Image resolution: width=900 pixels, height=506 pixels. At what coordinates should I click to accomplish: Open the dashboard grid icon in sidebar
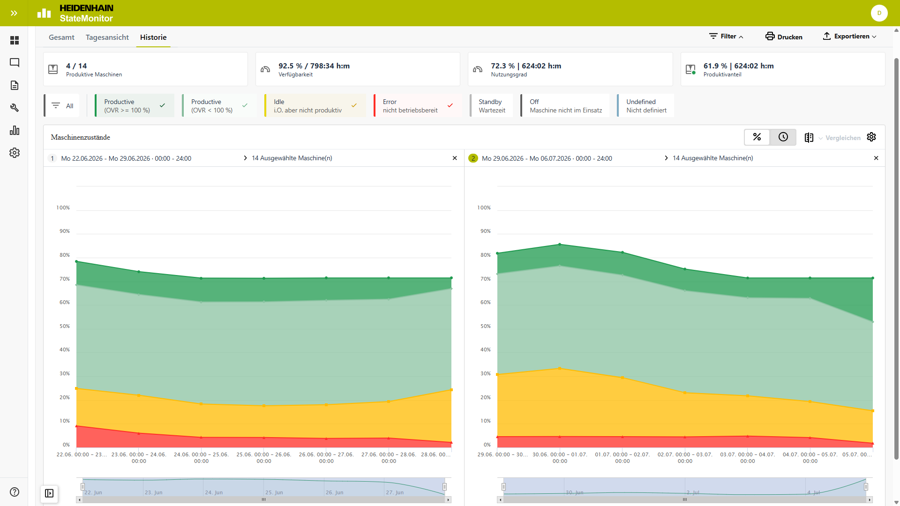[x=15, y=40]
